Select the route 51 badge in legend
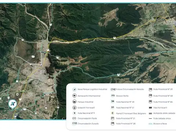This screenshot has height=132, width=176. [x=113, y=107]
